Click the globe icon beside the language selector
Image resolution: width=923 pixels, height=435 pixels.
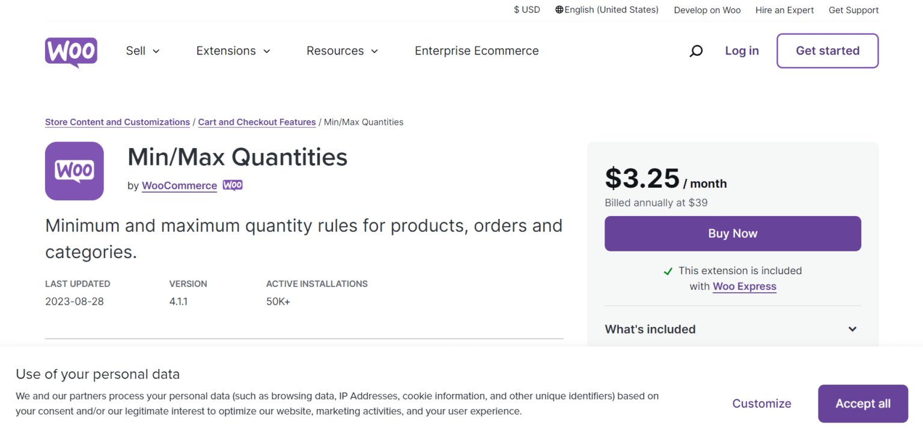tap(558, 10)
